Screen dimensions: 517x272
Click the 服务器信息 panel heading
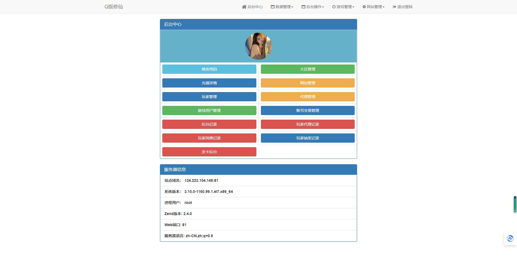click(258, 170)
